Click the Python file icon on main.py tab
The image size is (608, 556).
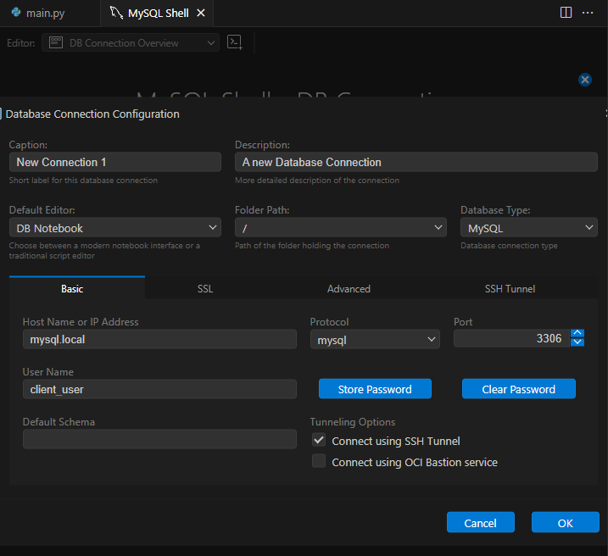point(16,13)
